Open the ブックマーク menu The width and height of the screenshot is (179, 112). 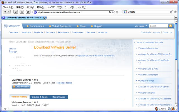click(54, 7)
